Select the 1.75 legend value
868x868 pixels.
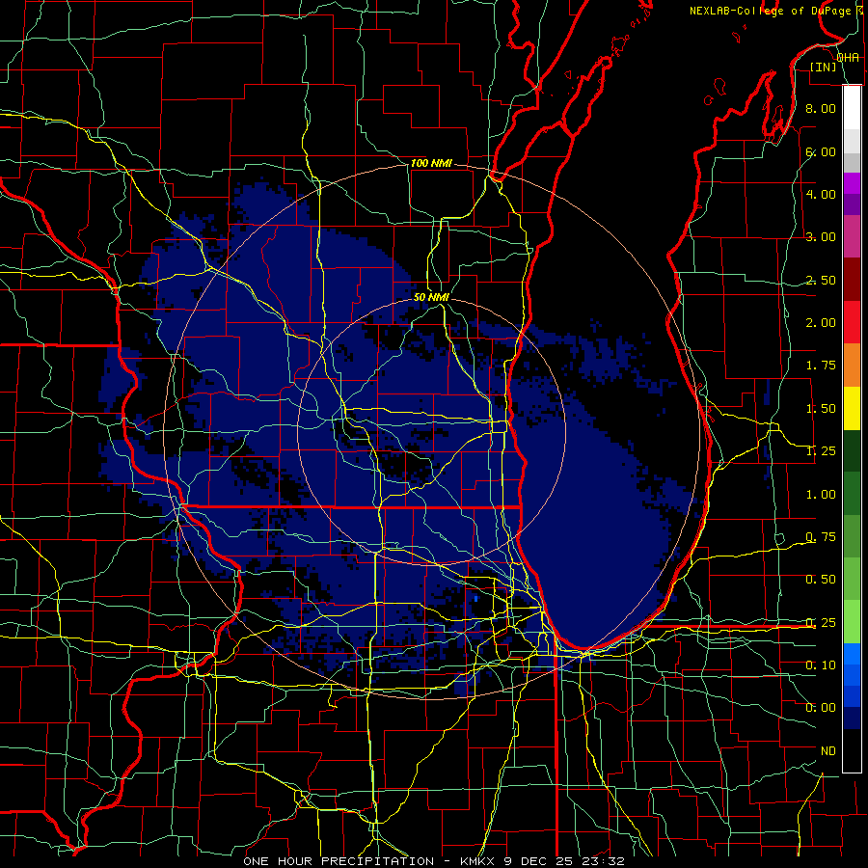click(x=821, y=366)
